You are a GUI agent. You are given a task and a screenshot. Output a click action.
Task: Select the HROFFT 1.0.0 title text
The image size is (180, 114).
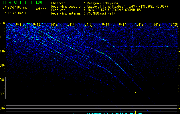click(22, 2)
